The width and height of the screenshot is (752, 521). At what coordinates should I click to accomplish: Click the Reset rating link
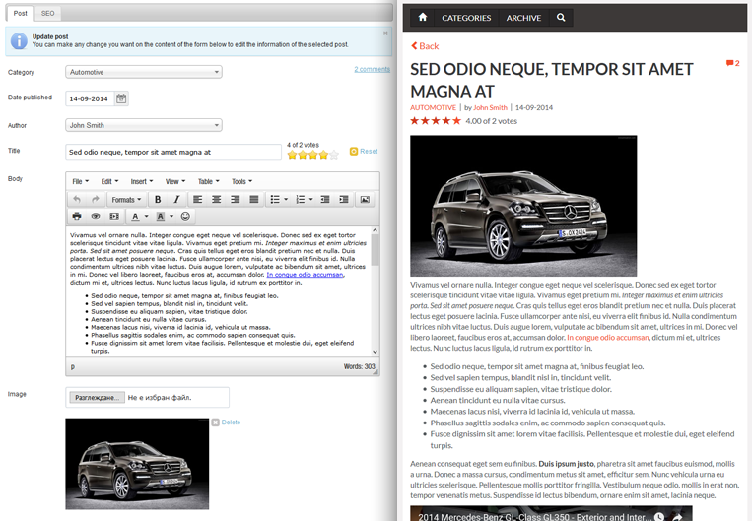pos(369,151)
